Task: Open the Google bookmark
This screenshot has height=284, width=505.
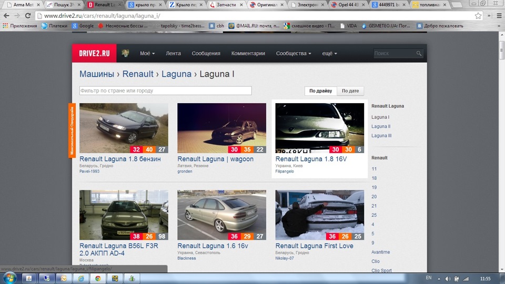Action: coord(83,26)
